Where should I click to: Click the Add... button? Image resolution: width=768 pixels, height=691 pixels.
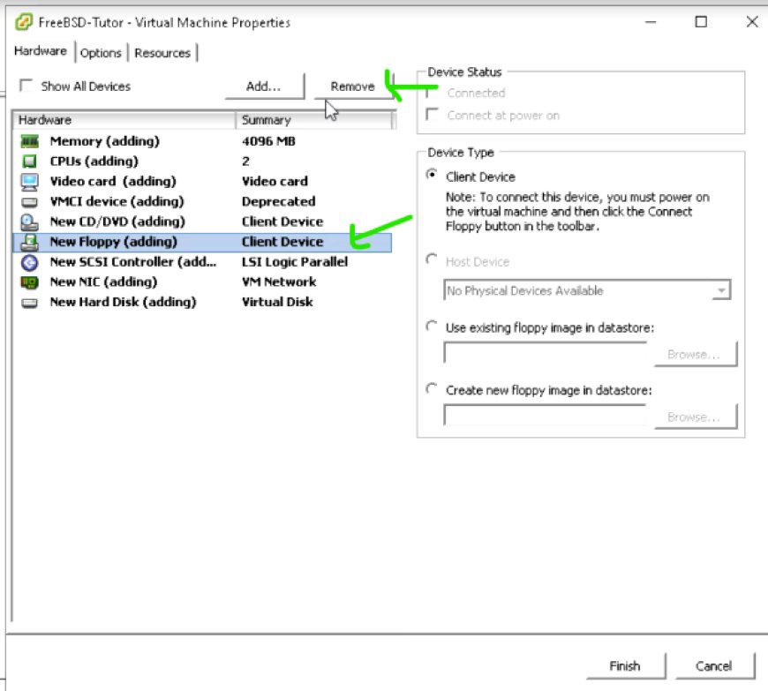point(265,86)
